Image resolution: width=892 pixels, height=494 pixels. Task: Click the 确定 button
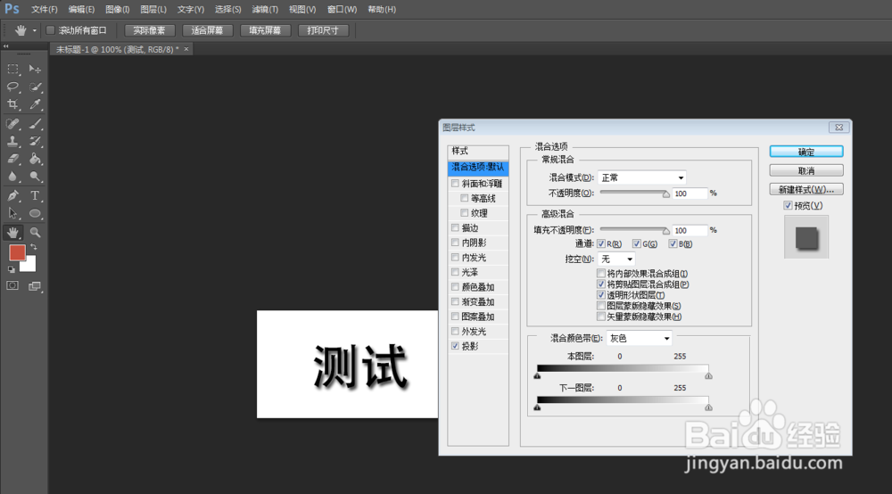coord(806,152)
